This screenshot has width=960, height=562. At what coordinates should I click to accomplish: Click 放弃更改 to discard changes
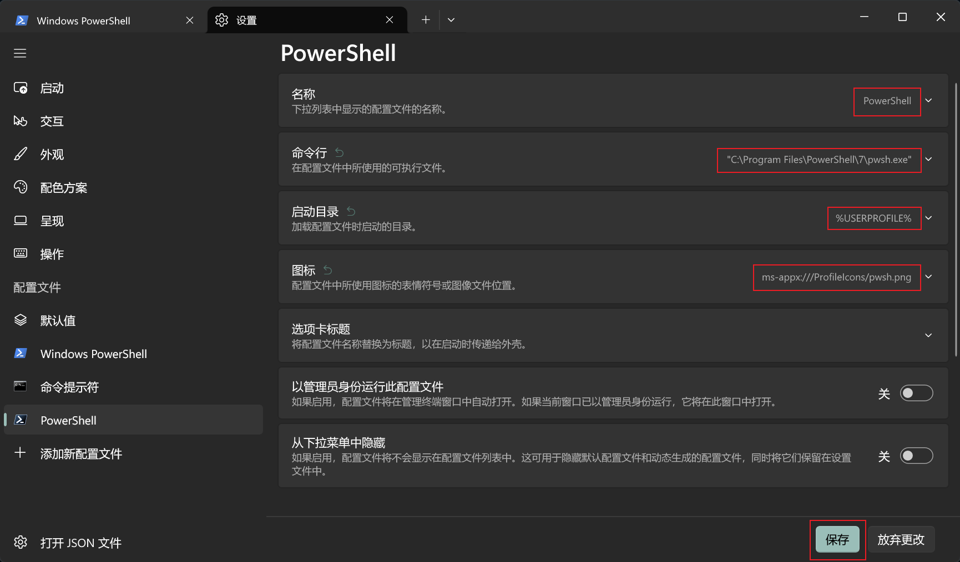point(901,539)
